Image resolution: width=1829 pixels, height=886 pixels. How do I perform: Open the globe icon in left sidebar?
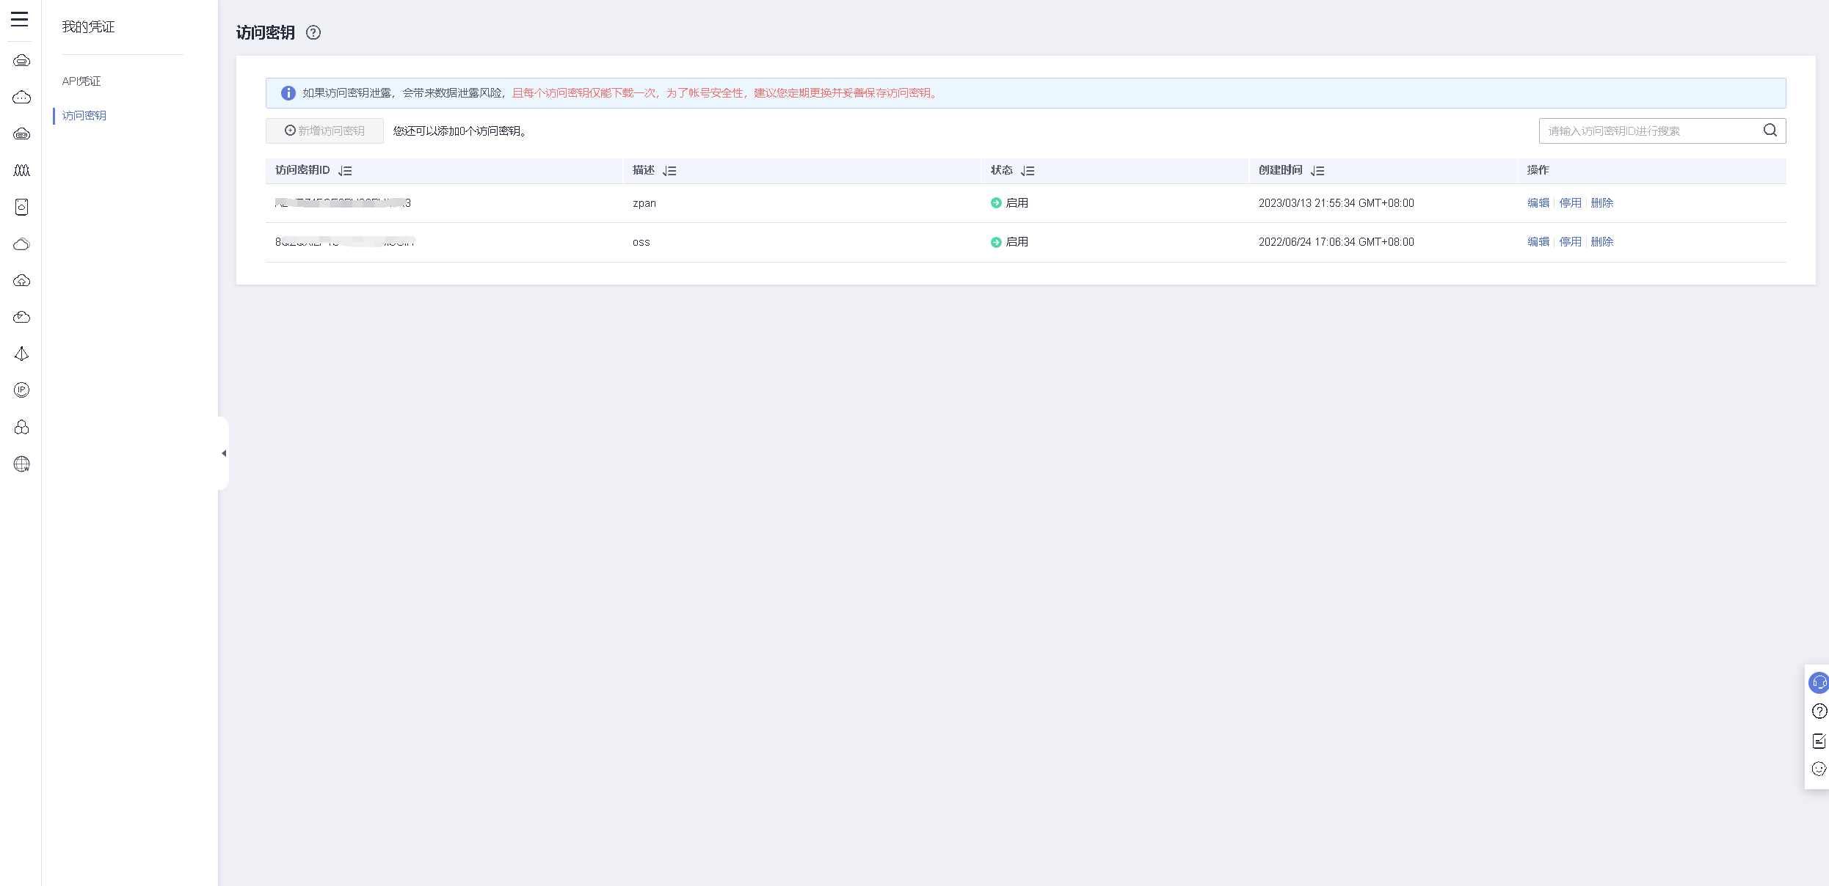click(x=21, y=464)
